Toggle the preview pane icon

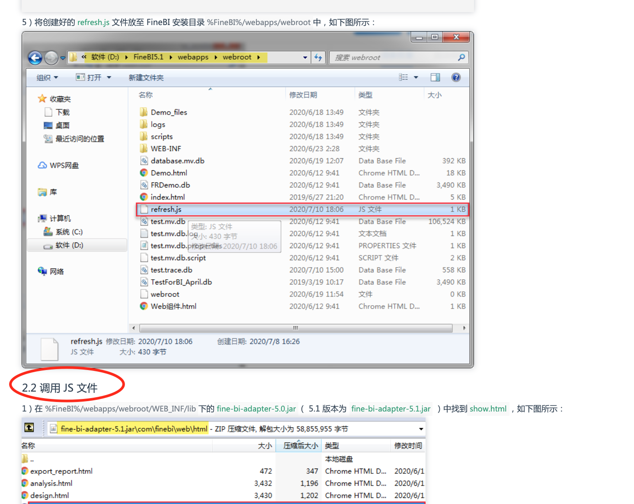(435, 77)
